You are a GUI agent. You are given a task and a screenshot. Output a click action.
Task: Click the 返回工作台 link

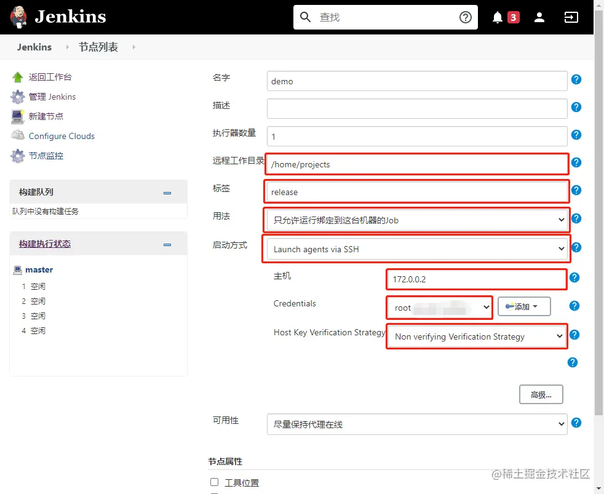50,77
